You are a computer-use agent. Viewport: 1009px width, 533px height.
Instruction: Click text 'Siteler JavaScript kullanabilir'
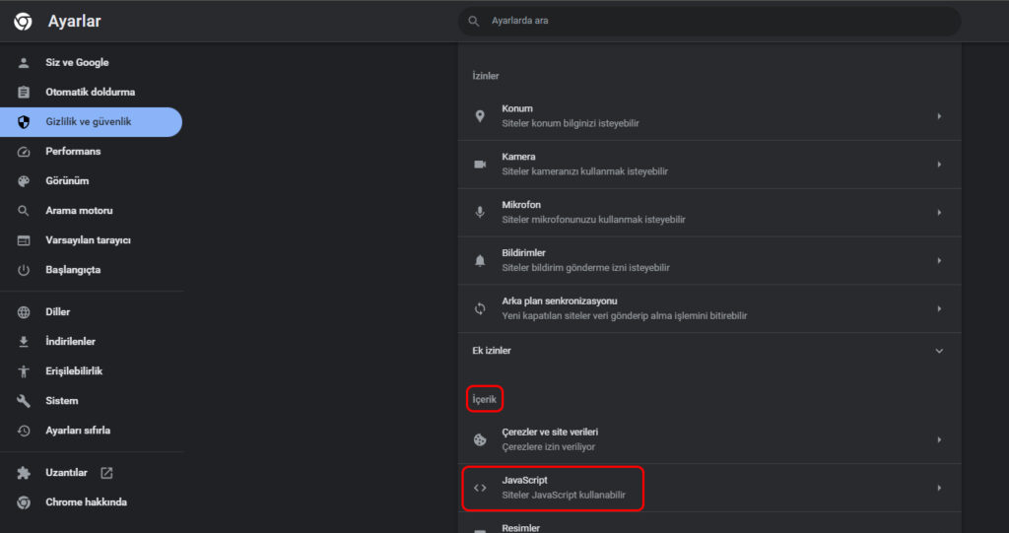pos(563,495)
